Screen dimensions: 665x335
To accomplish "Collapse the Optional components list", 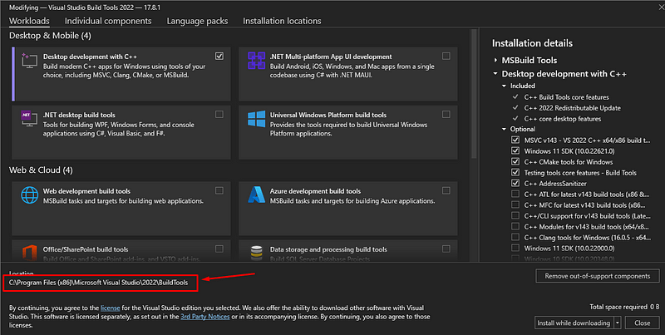I will (x=504, y=129).
